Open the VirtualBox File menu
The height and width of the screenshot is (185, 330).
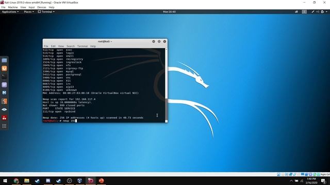point(4,7)
